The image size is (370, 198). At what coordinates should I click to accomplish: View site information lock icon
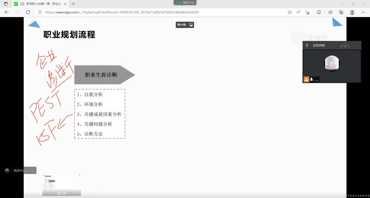click(x=40, y=12)
